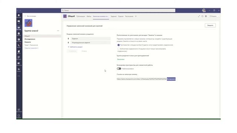Viewport: 237px width, 133px height.
Task: Open the Публикации tab
Action: tap(81, 16)
